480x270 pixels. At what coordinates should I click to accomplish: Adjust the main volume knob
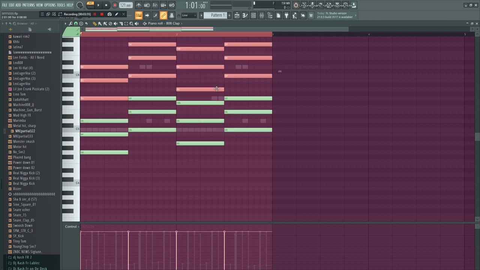80,5
